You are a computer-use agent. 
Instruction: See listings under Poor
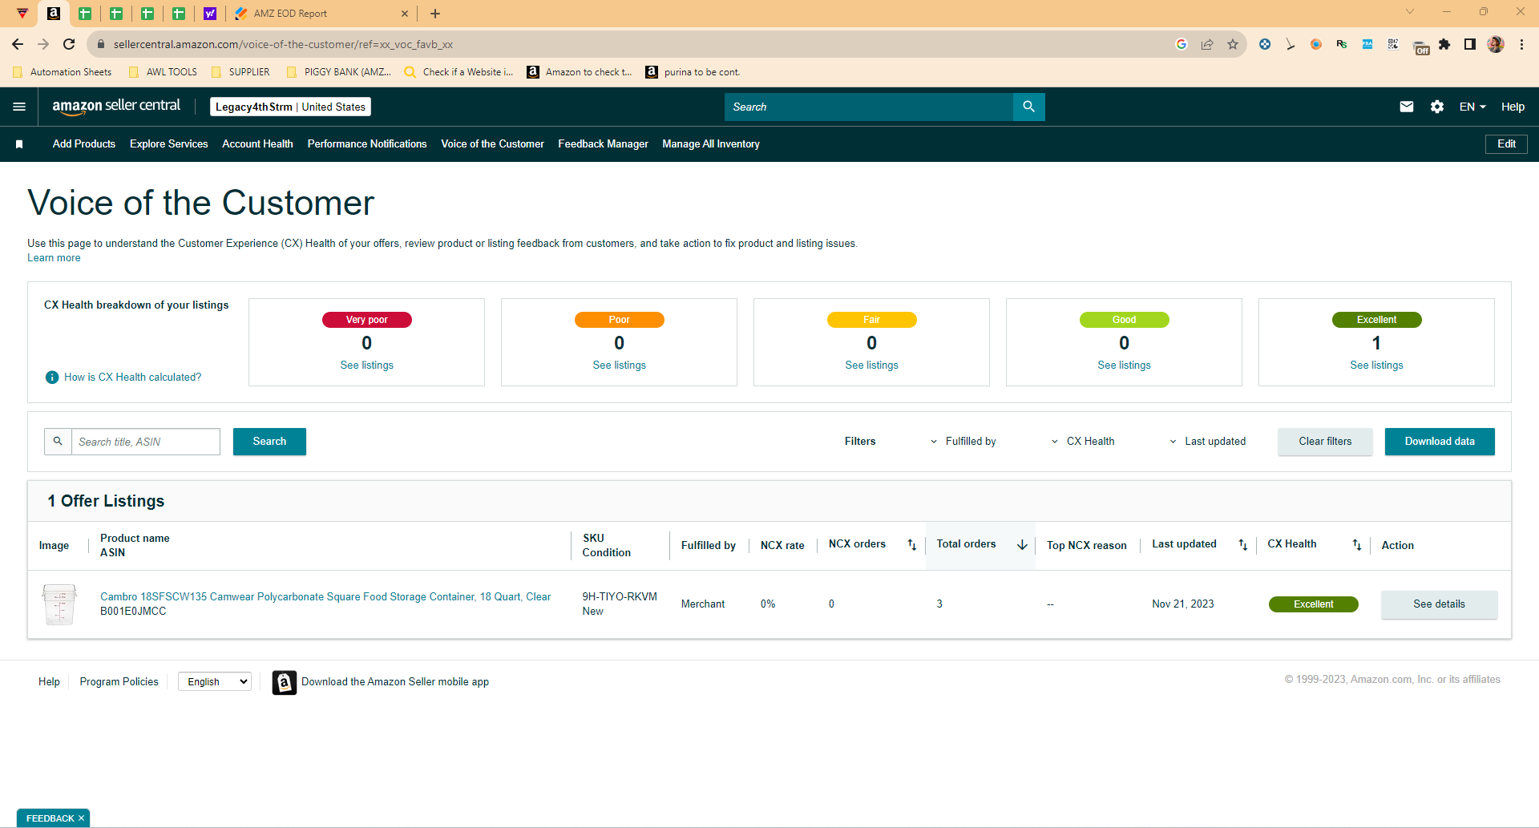point(620,366)
